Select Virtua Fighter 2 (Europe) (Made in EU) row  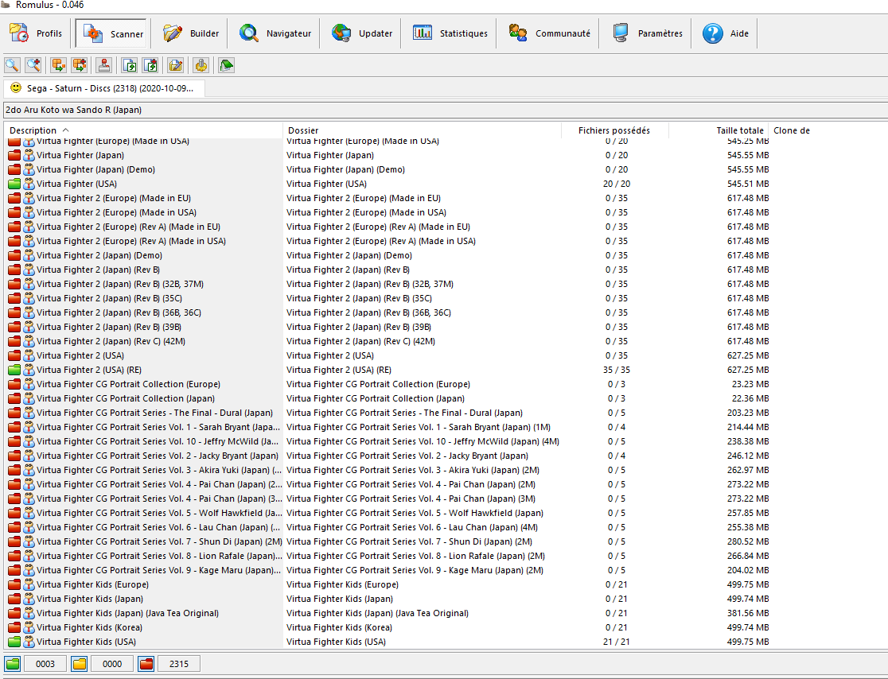click(x=445, y=198)
